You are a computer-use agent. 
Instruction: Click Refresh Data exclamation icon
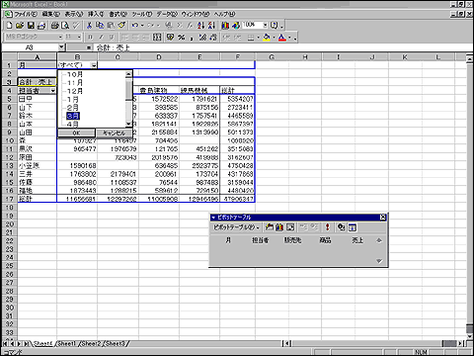[327, 227]
